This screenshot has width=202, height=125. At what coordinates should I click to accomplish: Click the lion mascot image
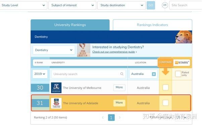point(184,37)
